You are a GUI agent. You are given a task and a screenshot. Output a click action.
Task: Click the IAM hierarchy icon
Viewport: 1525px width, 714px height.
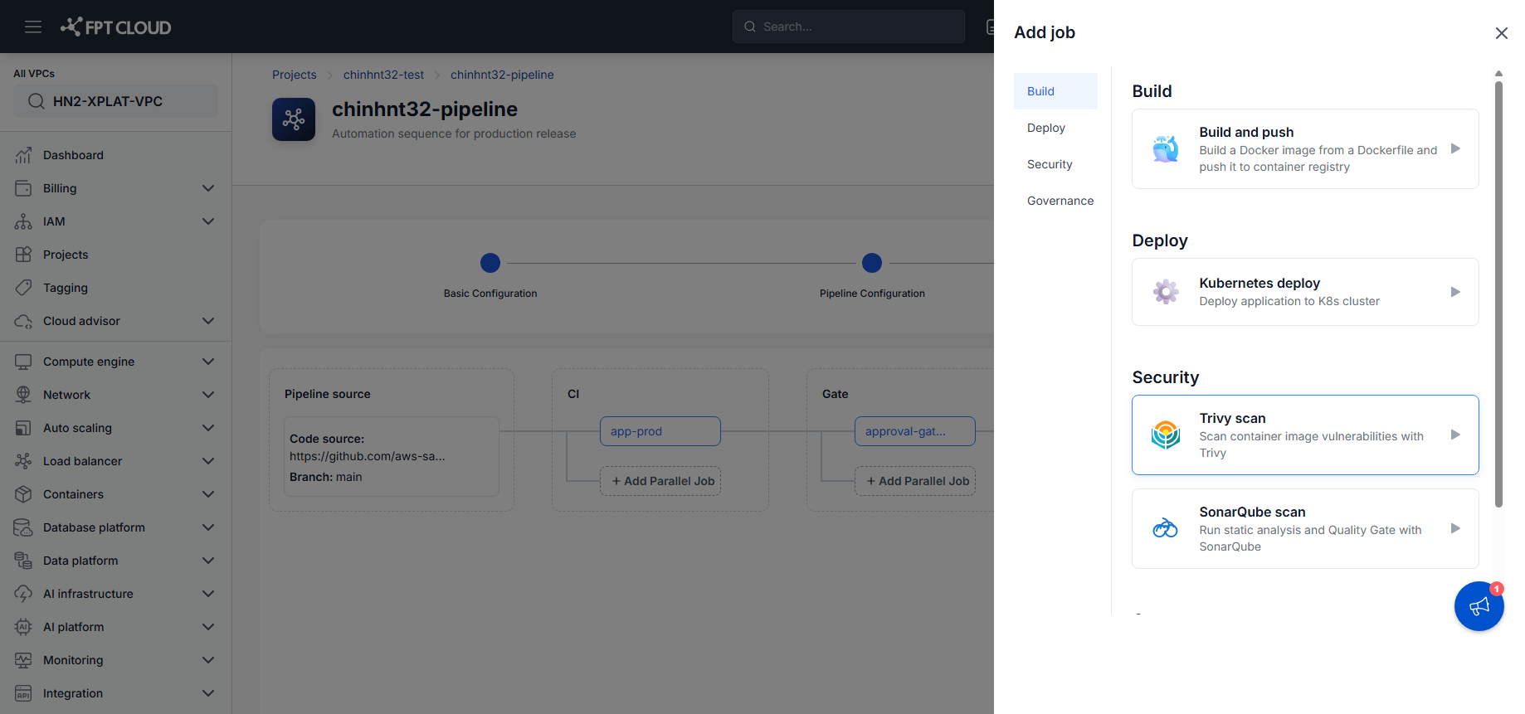pyautogui.click(x=23, y=221)
